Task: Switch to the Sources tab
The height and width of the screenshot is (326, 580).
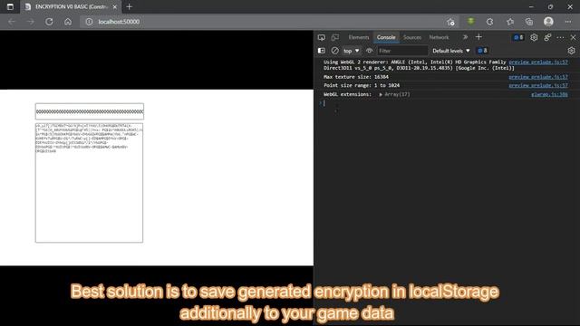Action: (412, 37)
